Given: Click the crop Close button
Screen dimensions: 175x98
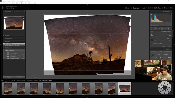Looking at the screenshot, I should (169, 46).
